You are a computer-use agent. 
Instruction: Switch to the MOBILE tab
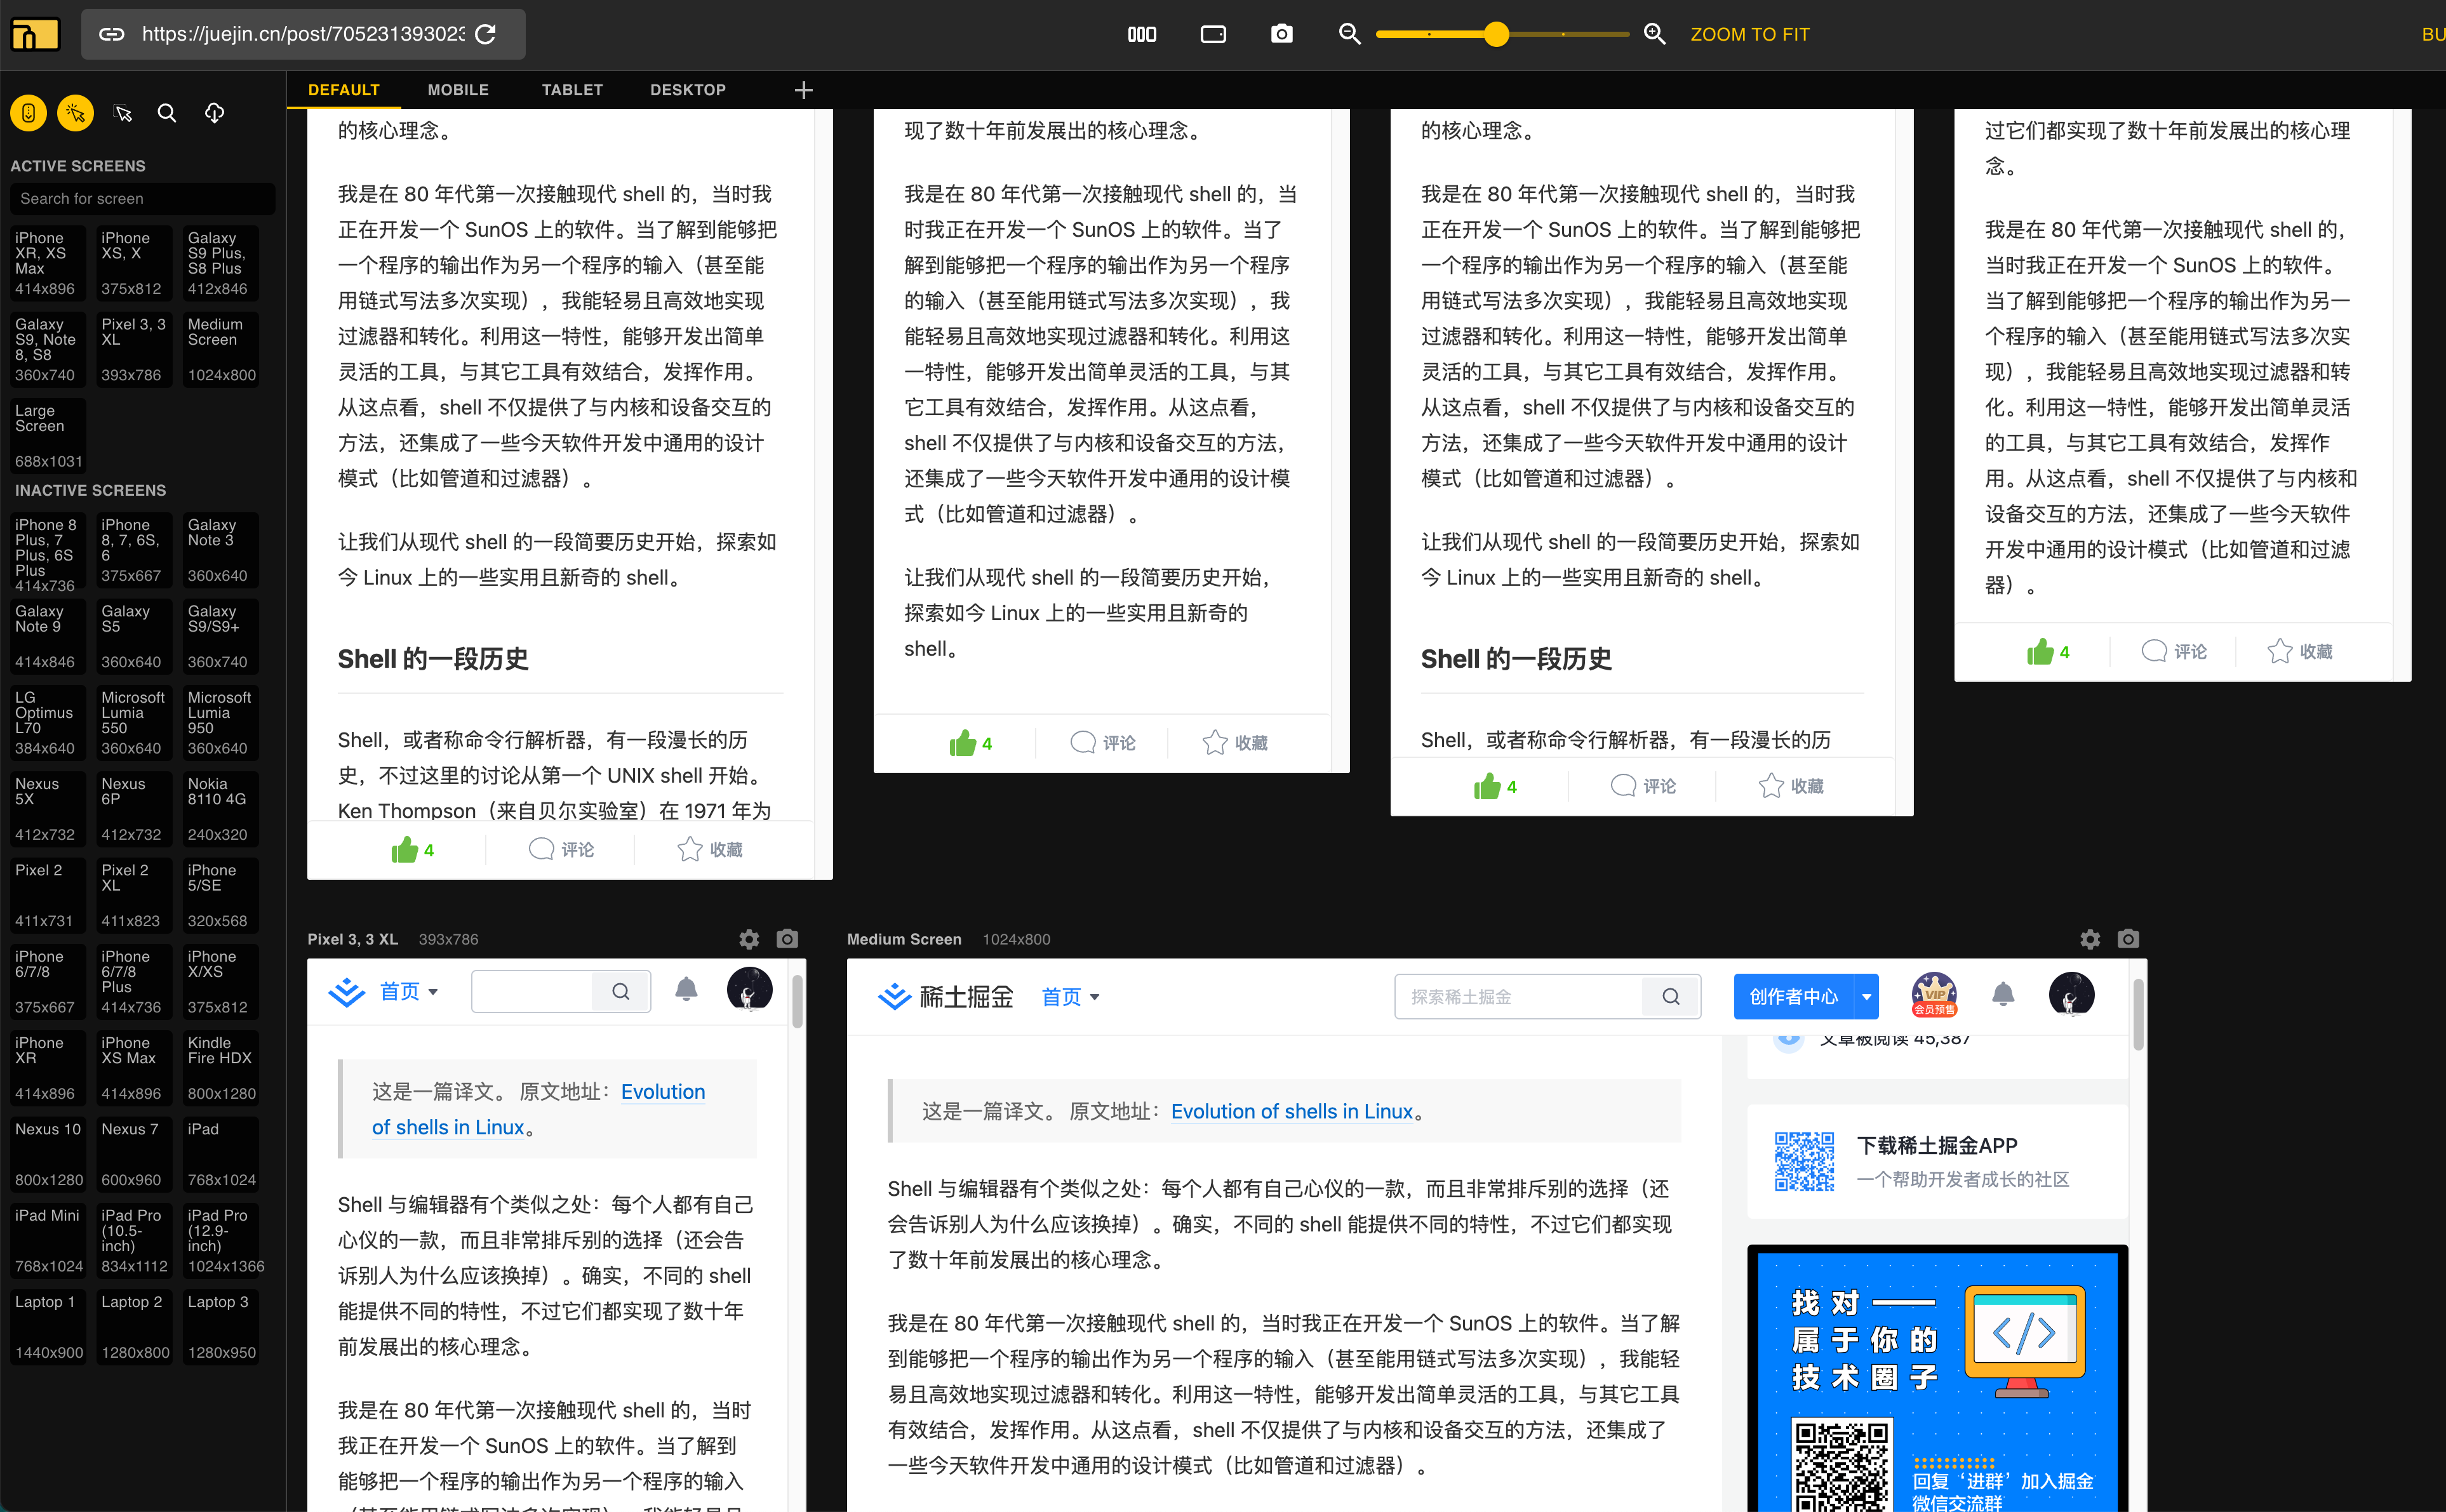coord(458,90)
